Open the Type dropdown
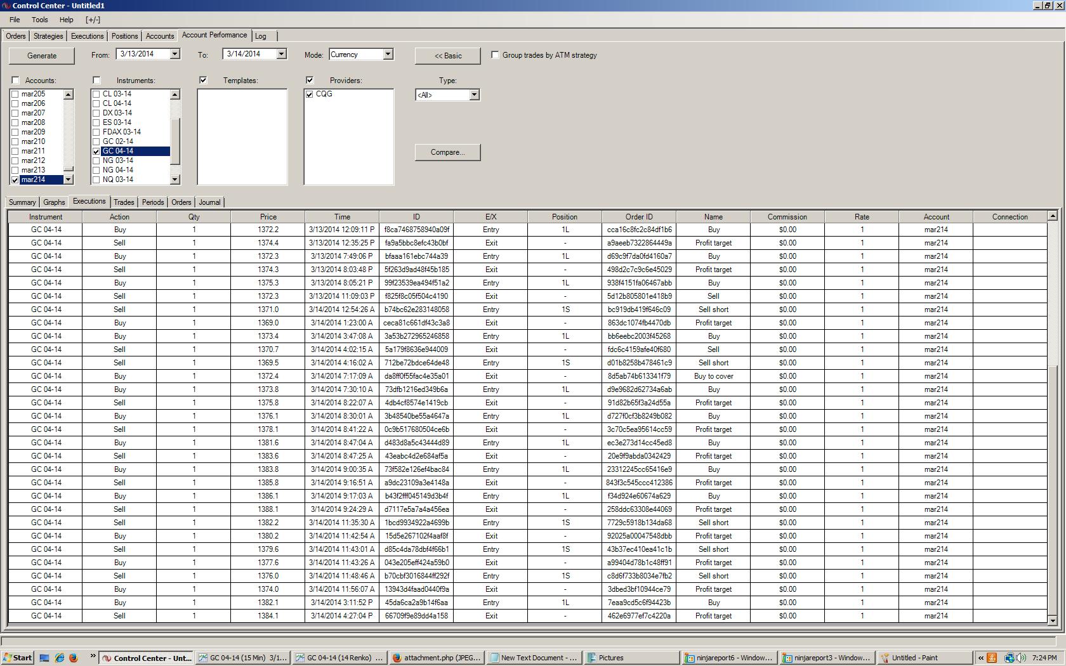Screen dimensions: 1066x666 point(474,95)
